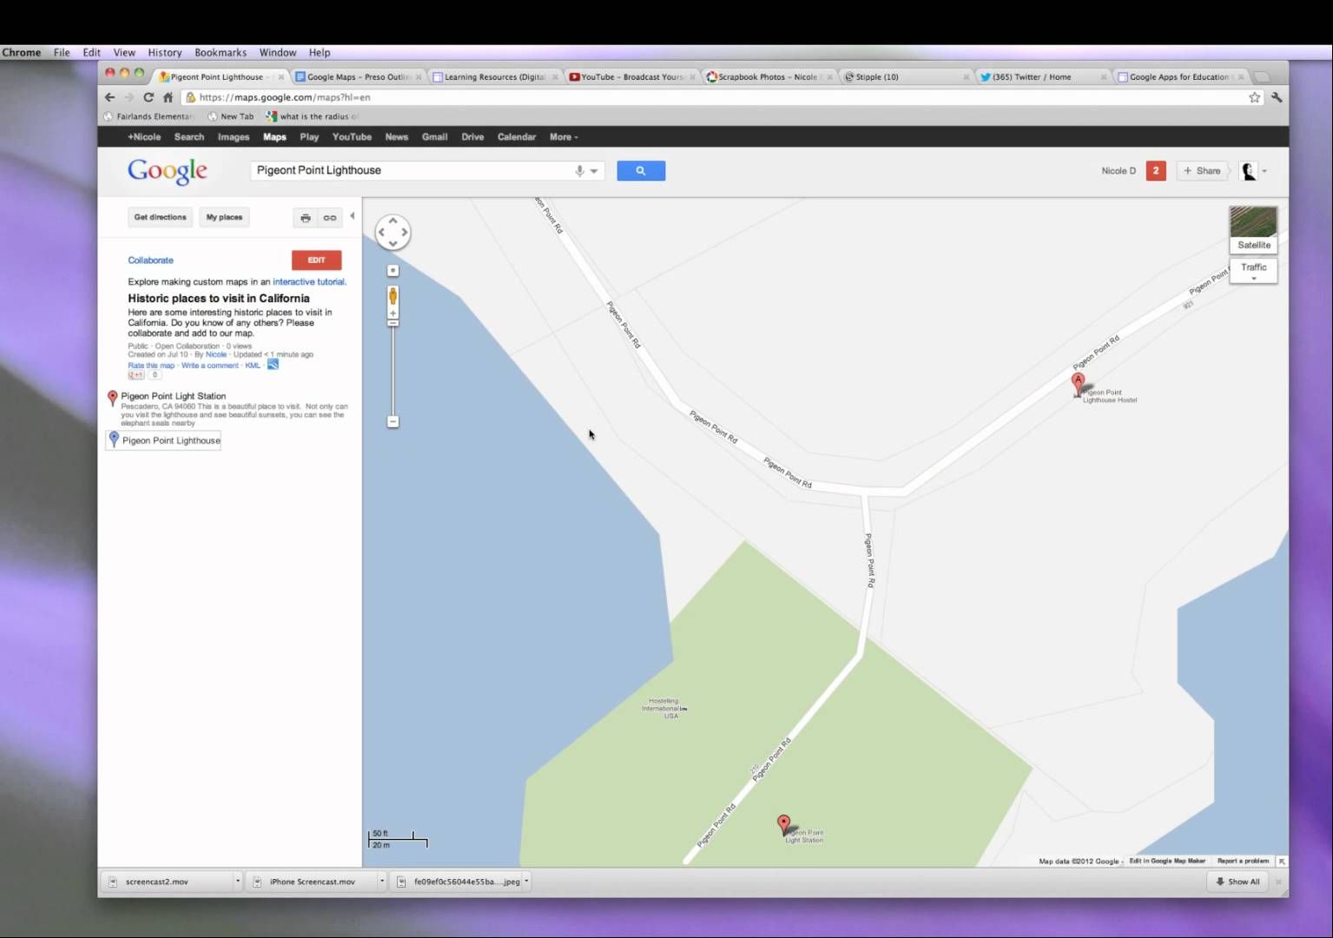The width and height of the screenshot is (1333, 938).
Task: Click the Collaborate link
Action: (x=150, y=261)
